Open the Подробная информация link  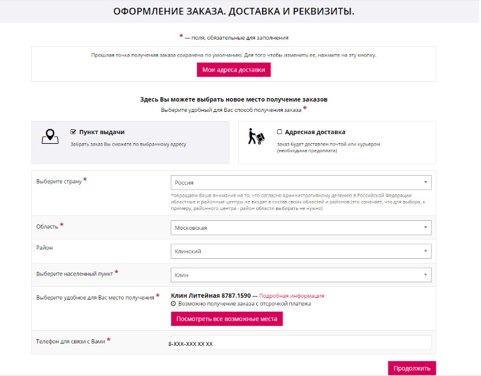point(292,296)
